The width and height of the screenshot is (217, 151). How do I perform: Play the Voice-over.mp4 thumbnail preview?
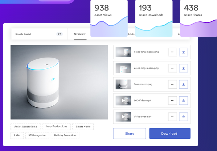(123, 117)
